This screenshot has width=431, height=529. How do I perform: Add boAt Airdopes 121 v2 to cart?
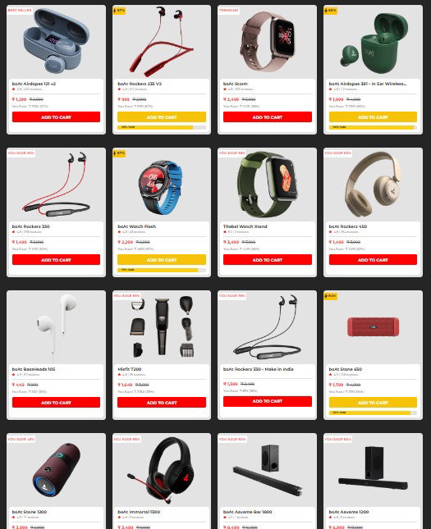[56, 117]
